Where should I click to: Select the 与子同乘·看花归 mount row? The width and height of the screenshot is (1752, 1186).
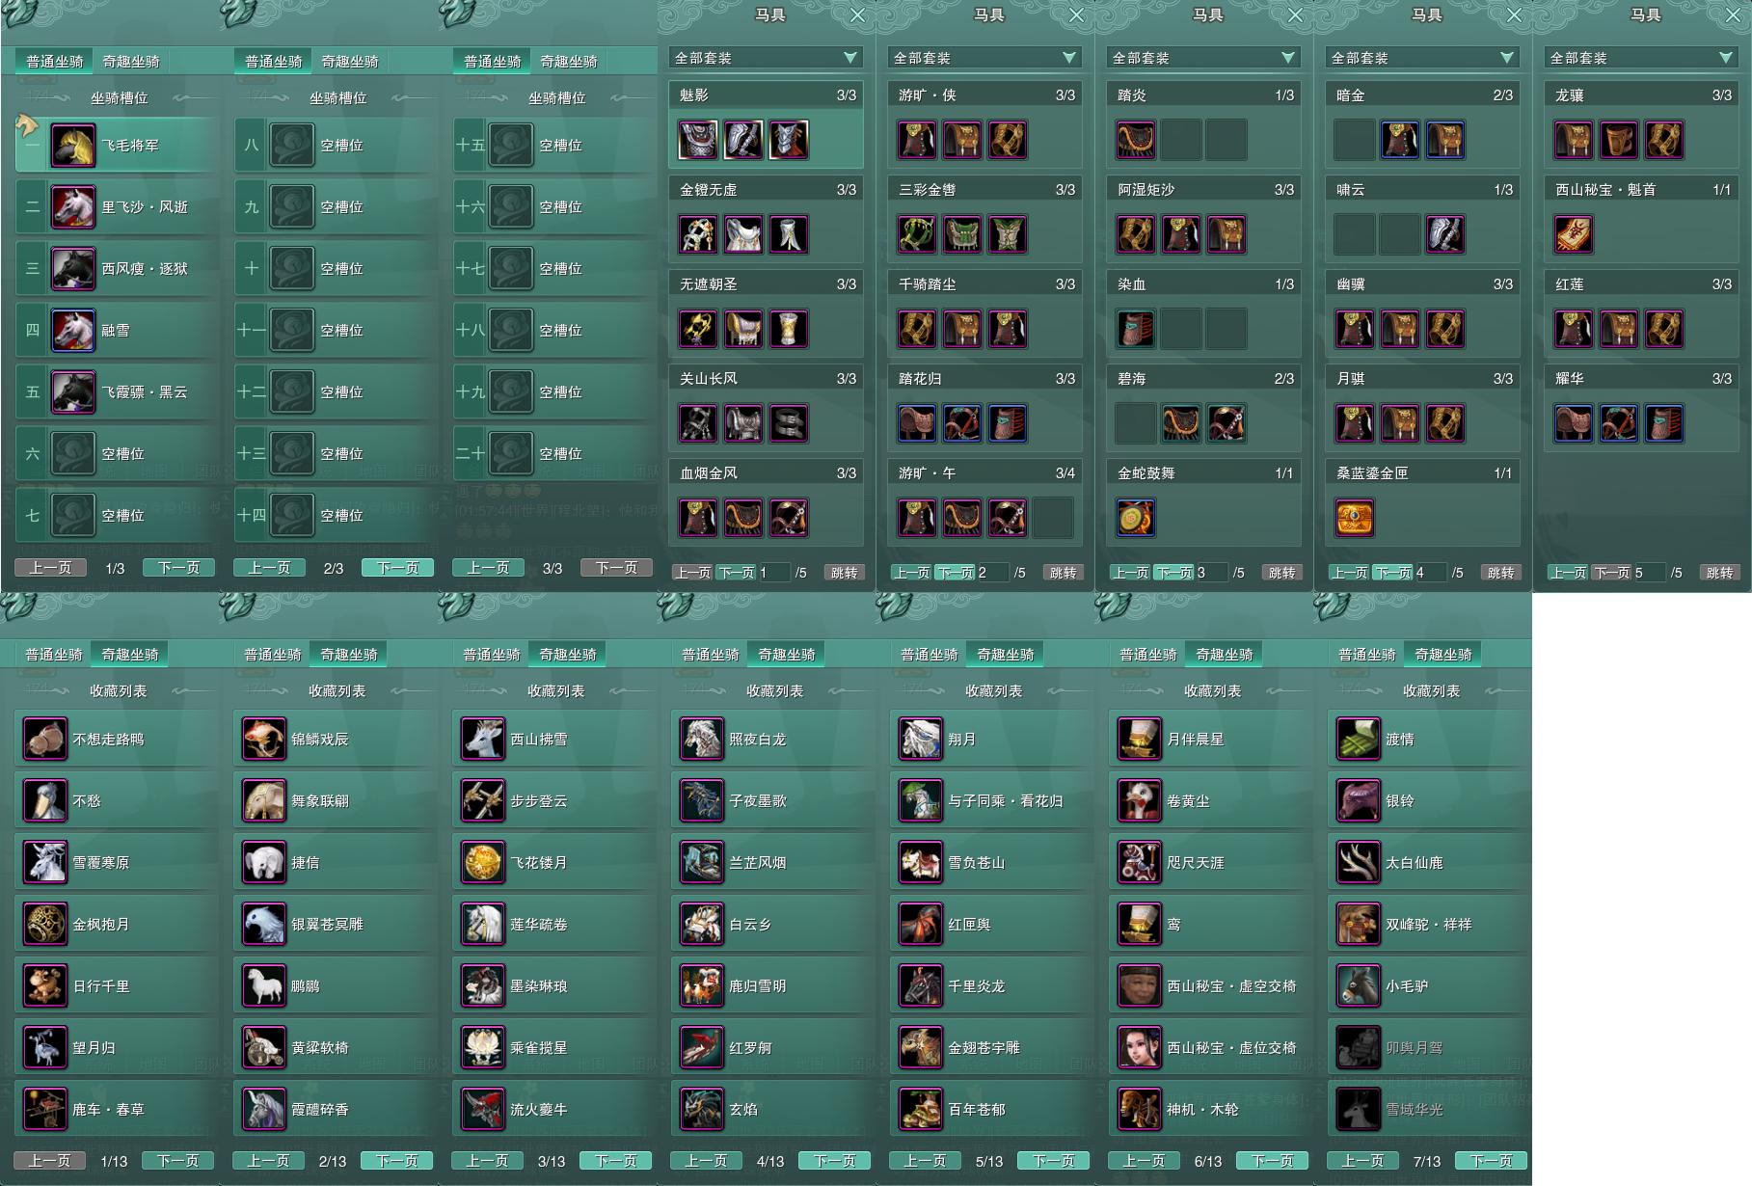coord(991,801)
